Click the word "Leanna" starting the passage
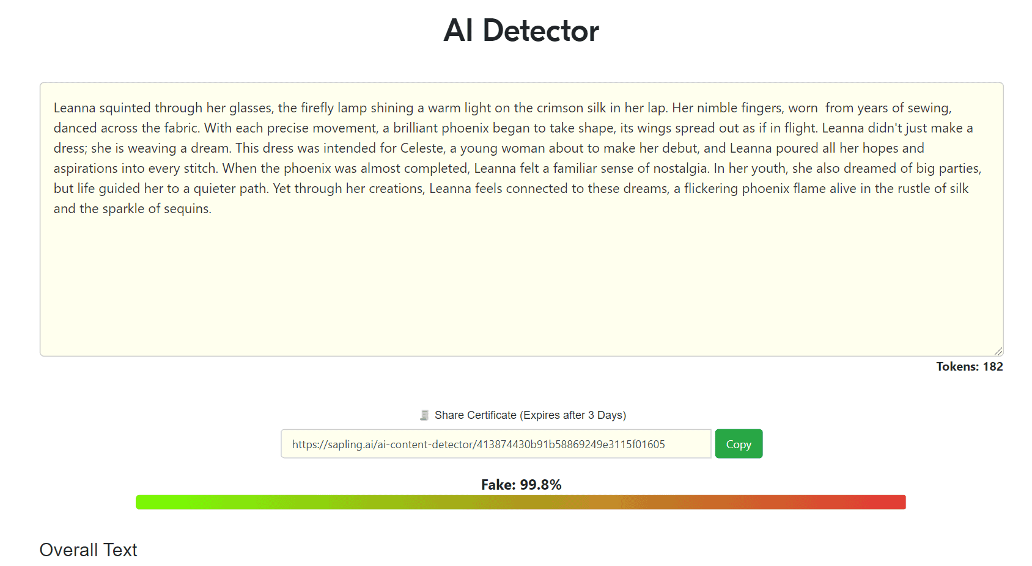The image size is (1032, 566). click(75, 108)
